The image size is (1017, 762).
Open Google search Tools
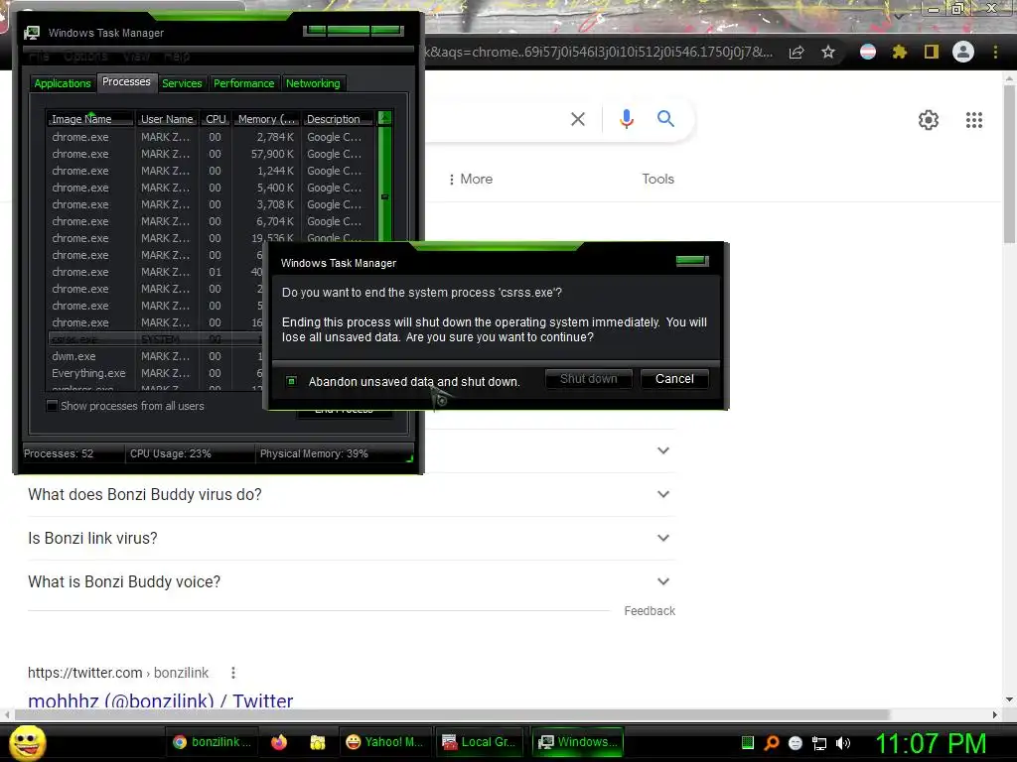point(657,179)
